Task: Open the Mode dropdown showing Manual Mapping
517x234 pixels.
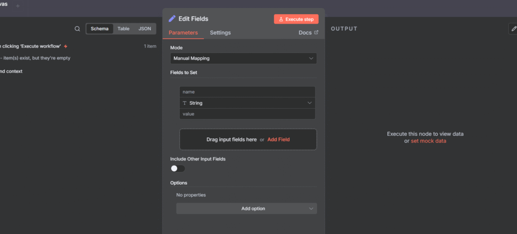Action: [243, 58]
